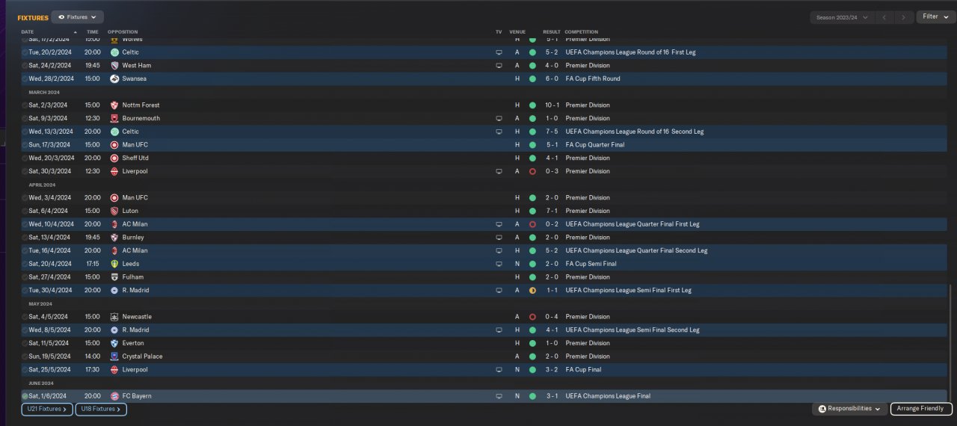This screenshot has width=957, height=426.
Task: Toggle the status circle on the Wed, 28/2/2024 row
Action: 25,78
